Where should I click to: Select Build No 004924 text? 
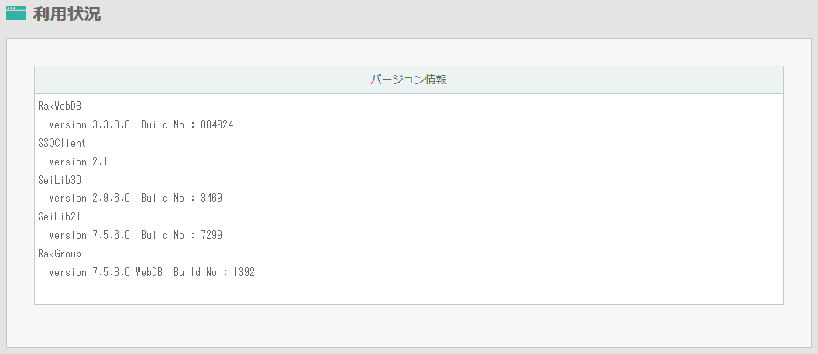tap(187, 124)
